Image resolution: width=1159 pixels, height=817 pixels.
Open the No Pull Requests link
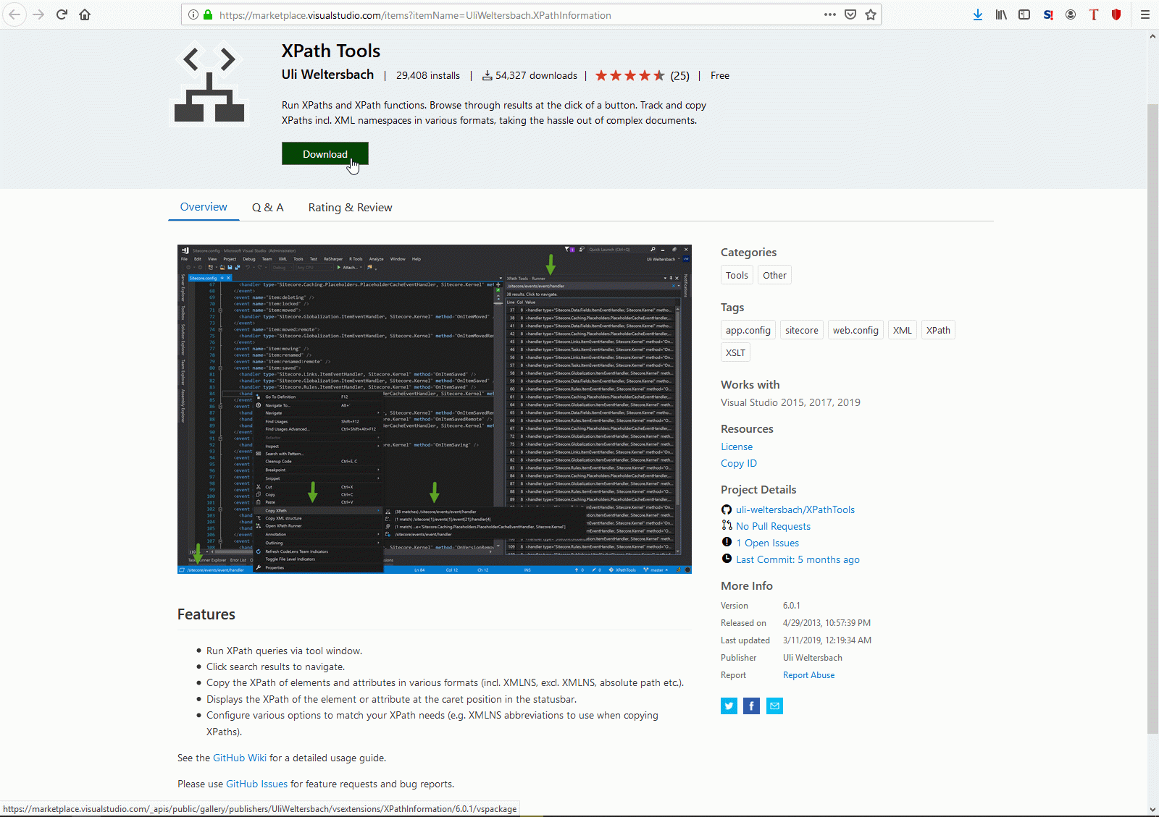pos(773,526)
